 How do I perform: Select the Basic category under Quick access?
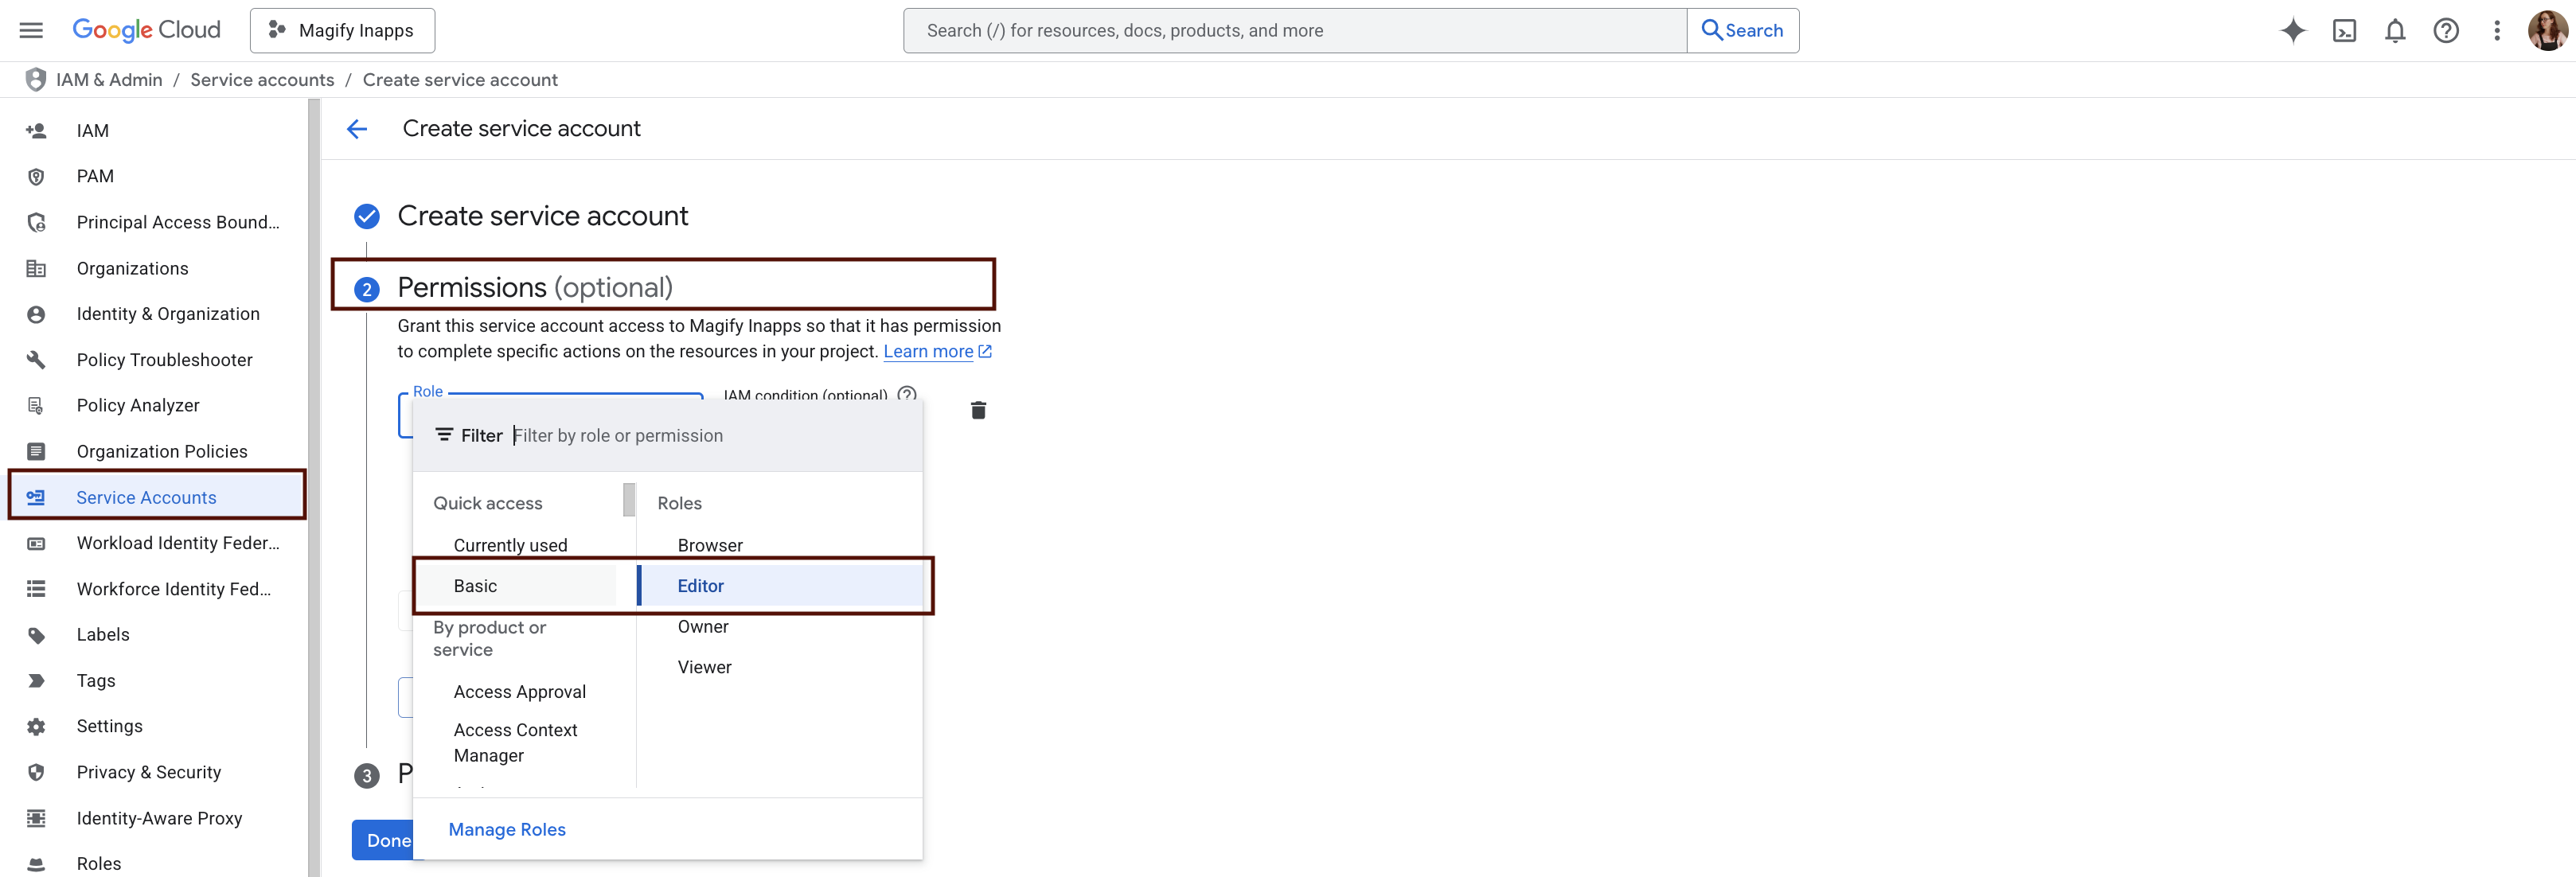[x=476, y=585]
